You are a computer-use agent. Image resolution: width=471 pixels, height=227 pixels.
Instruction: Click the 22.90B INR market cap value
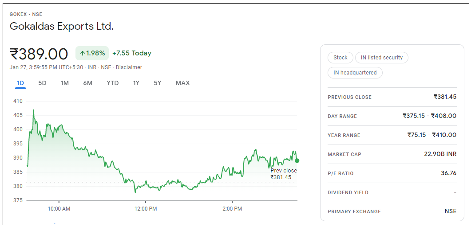tap(440, 154)
